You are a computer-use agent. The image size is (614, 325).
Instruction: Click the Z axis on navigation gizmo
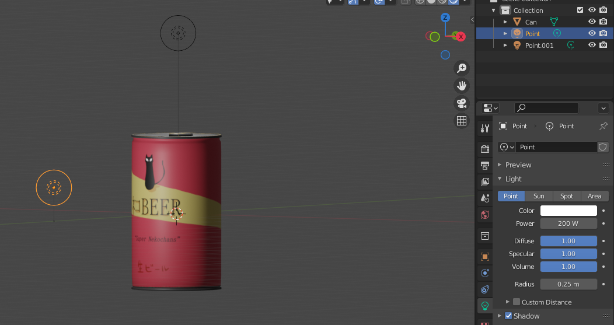[445, 18]
